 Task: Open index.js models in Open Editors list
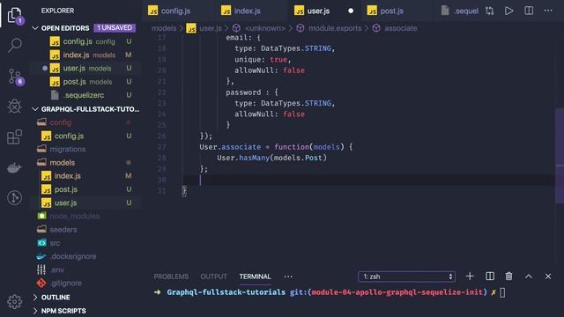[86, 55]
